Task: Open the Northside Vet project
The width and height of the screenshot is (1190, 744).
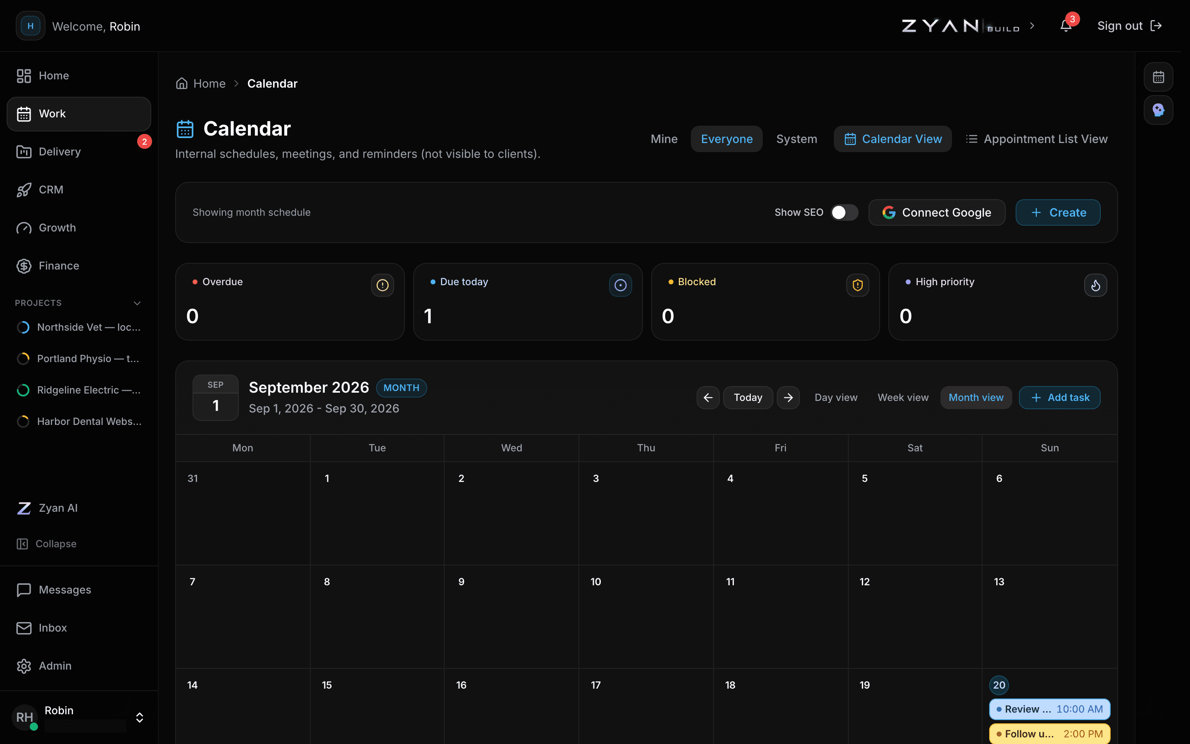Action: [x=79, y=327]
